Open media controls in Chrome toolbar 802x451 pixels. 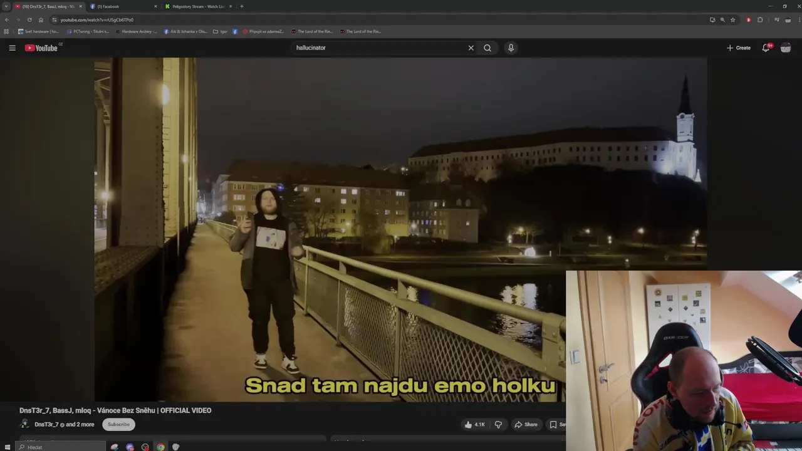click(x=777, y=20)
